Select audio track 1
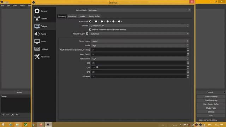Image resolution: width=226 pixels, height=127 pixels. pos(90,22)
